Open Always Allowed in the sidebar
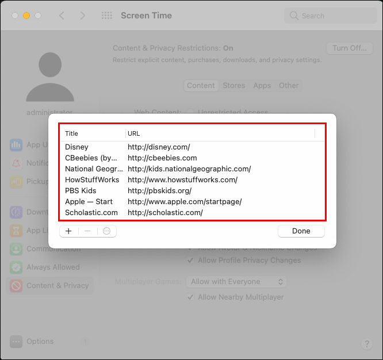The width and height of the screenshot is (383, 360). click(45, 267)
